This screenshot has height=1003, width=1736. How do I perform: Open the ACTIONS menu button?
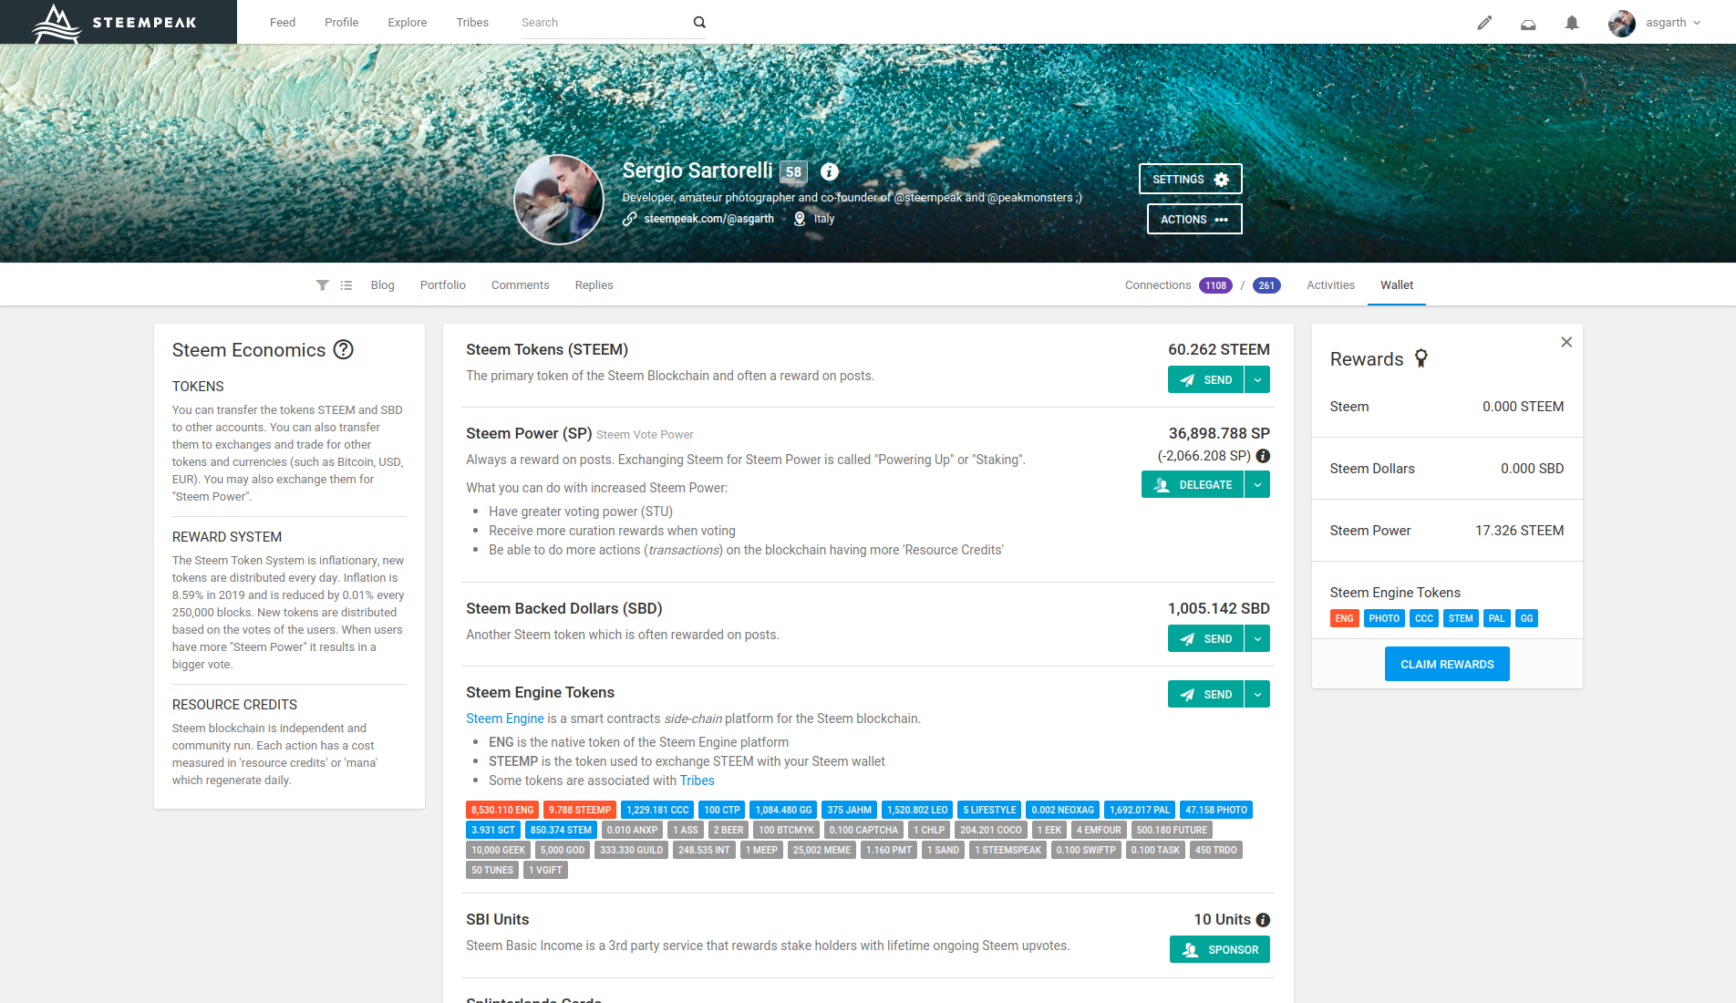pyautogui.click(x=1194, y=219)
